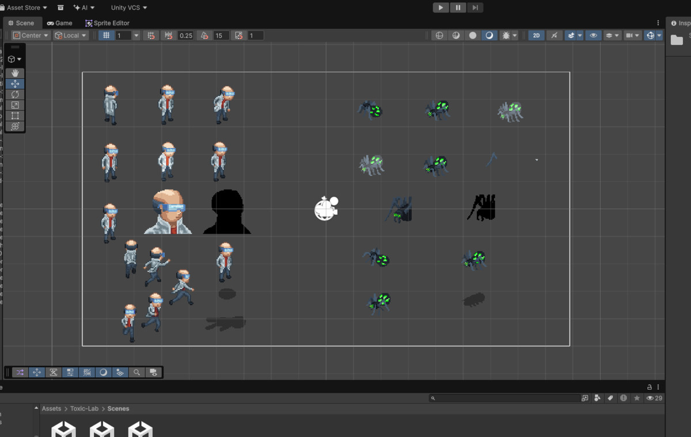Open the render layers visibility dropdown
The height and width of the screenshot is (437, 691).
pos(612,35)
